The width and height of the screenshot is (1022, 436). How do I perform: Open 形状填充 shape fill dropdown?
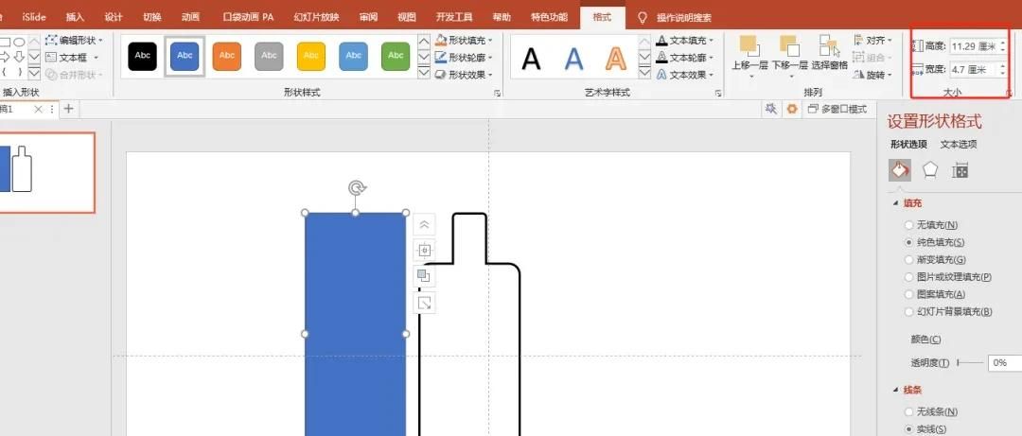click(x=464, y=41)
